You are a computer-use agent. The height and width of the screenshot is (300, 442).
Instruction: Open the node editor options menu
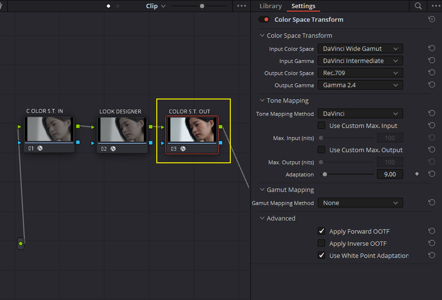click(242, 6)
